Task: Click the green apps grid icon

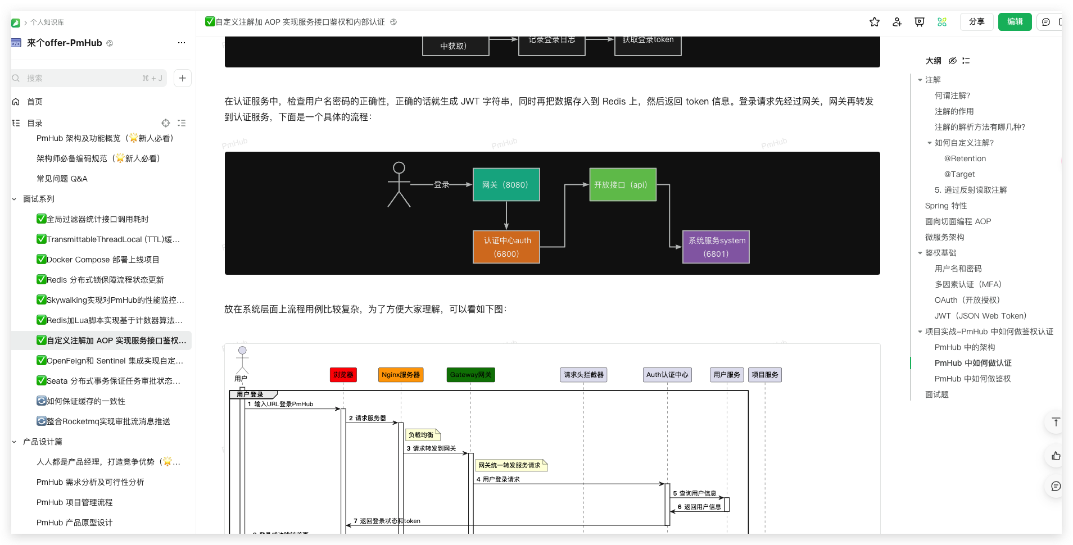Action: [x=942, y=22]
